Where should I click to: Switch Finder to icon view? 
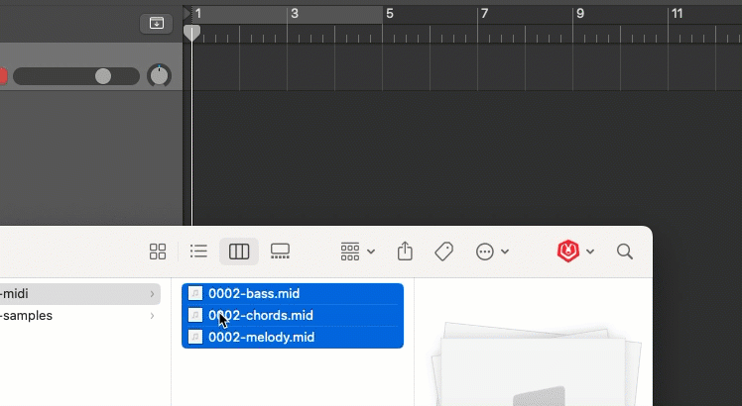[x=158, y=252]
